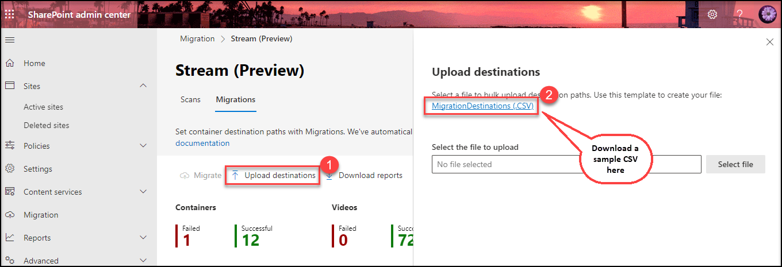This screenshot has width=782, height=267.
Task: Click the help question mark icon
Action: click(x=739, y=14)
